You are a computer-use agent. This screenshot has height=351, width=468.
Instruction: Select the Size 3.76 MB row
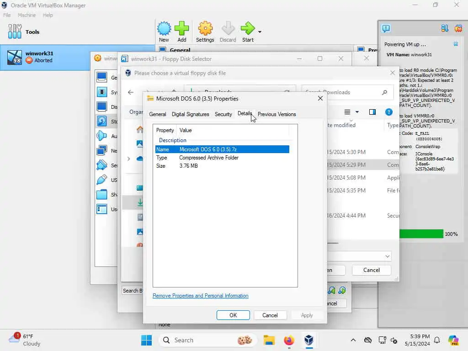pyautogui.click(x=222, y=166)
